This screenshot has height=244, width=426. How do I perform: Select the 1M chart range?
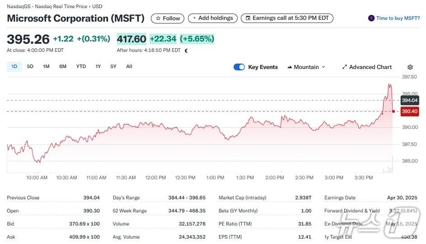tap(46, 67)
